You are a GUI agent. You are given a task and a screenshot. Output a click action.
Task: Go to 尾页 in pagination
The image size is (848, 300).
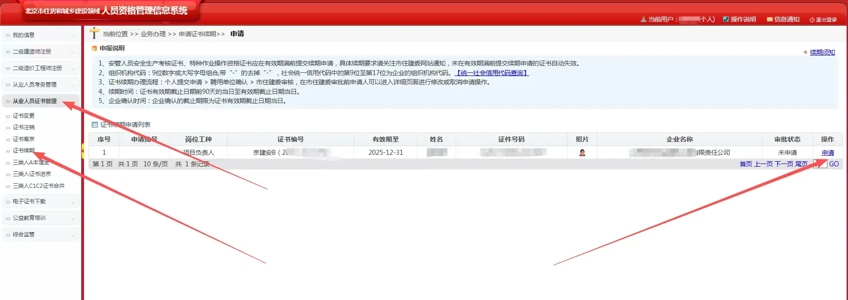click(801, 164)
